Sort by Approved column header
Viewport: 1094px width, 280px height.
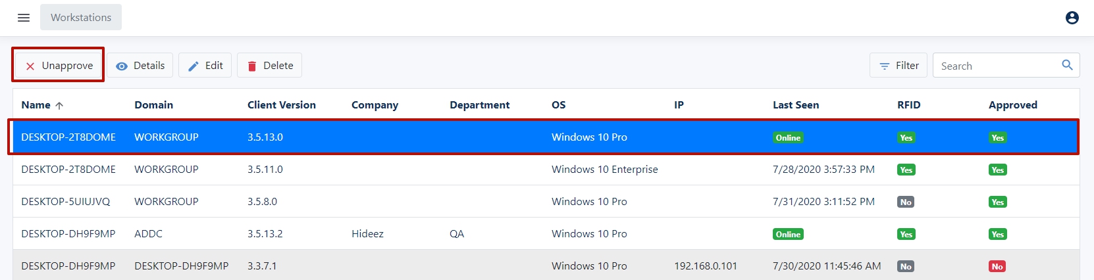point(1012,105)
